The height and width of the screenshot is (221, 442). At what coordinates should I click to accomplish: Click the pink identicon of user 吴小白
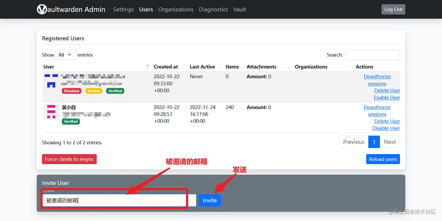pos(51,112)
